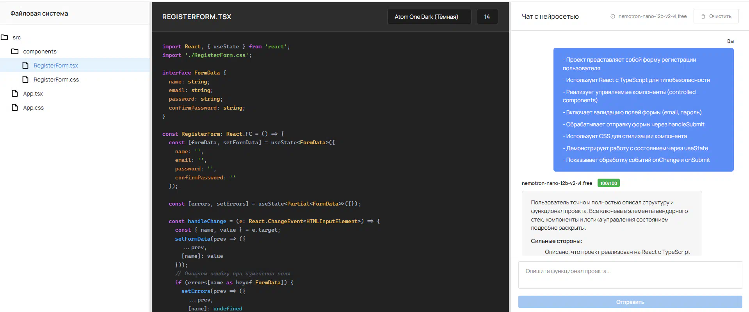Select App.css in the file tree
This screenshot has height=312, width=749.
pyautogui.click(x=33, y=108)
